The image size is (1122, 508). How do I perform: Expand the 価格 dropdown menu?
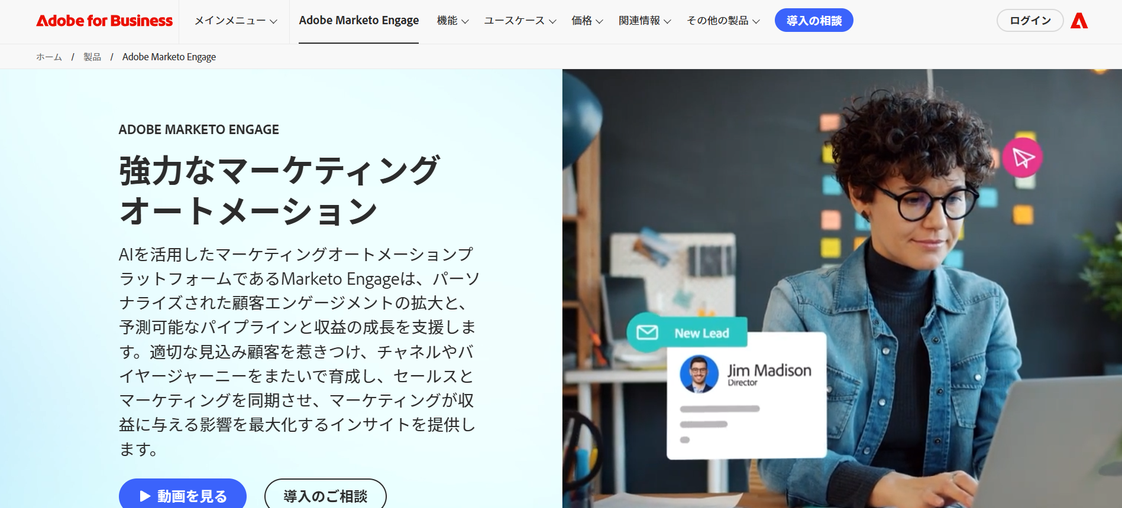(x=587, y=21)
